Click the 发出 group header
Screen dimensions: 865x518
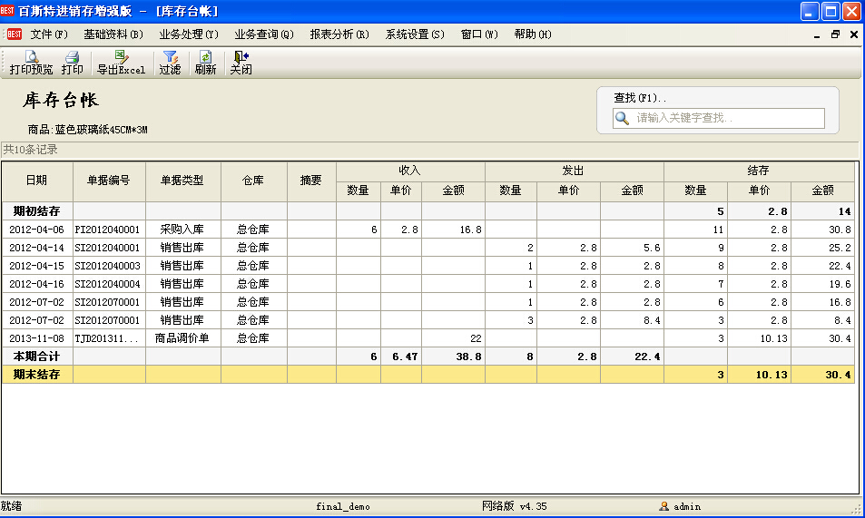pyautogui.click(x=574, y=171)
